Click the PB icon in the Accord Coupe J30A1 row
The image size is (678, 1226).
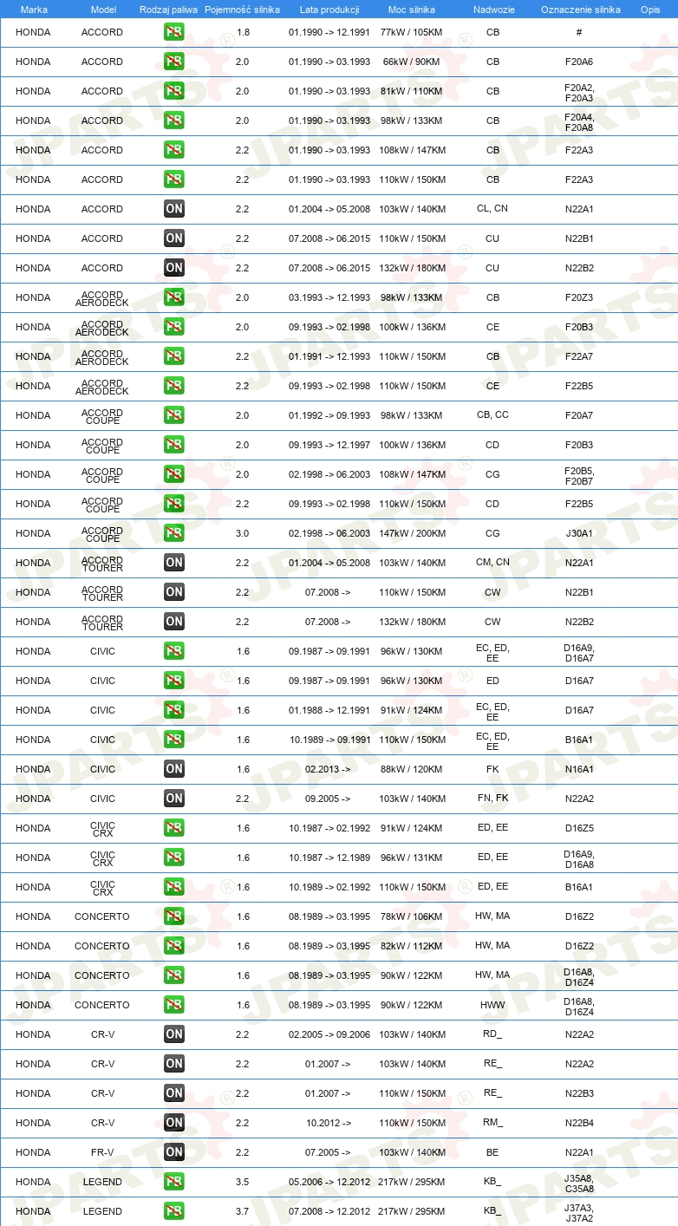(x=174, y=533)
